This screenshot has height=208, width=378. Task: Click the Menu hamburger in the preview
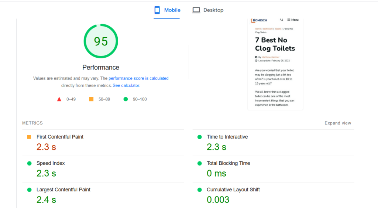293,20
